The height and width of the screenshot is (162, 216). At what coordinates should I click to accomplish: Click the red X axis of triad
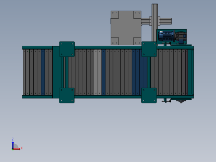[x=17, y=149]
